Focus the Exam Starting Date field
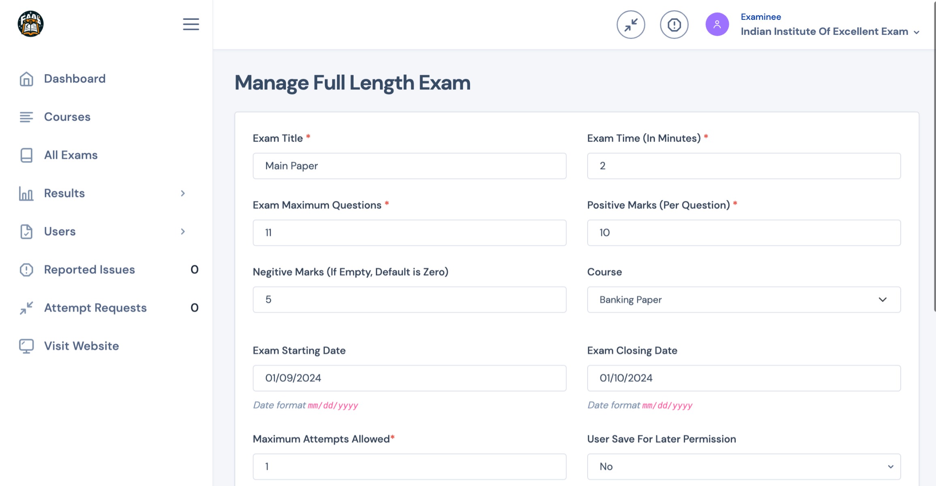The image size is (936, 486). coord(409,378)
